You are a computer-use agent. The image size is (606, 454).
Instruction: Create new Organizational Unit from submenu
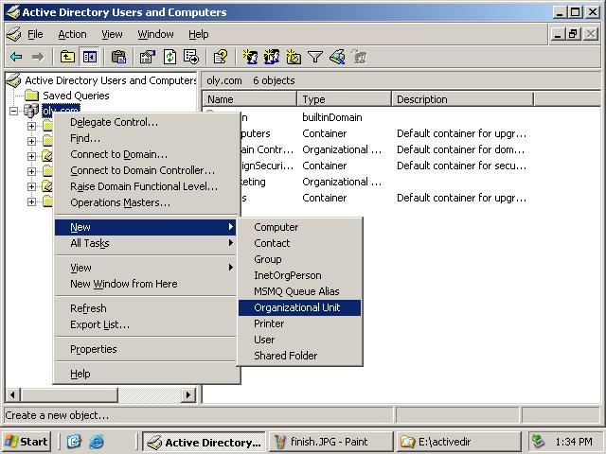click(299, 307)
